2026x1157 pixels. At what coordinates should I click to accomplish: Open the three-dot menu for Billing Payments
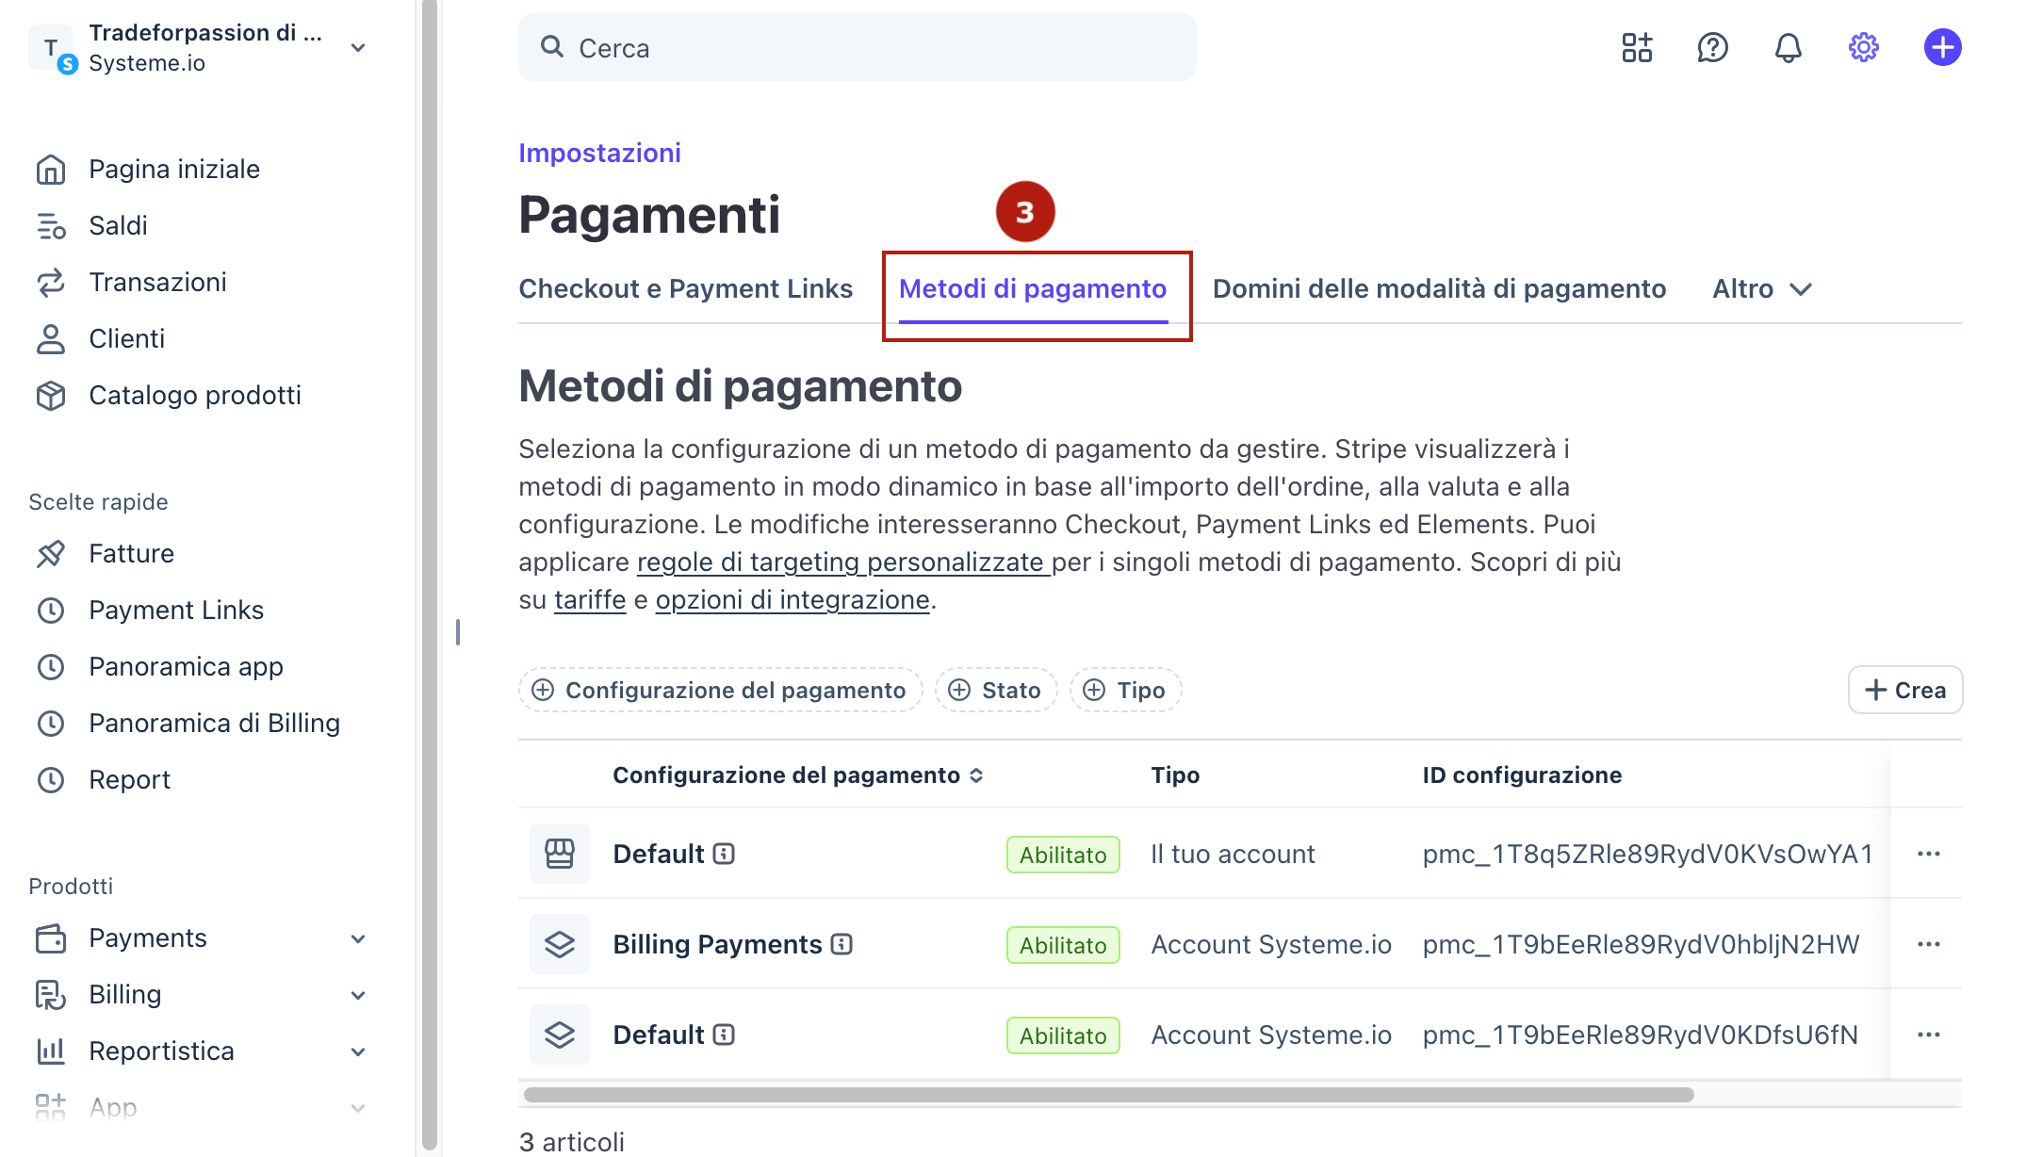(x=1929, y=944)
